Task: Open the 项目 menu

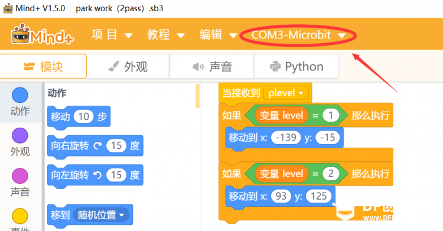Action: [x=112, y=35]
